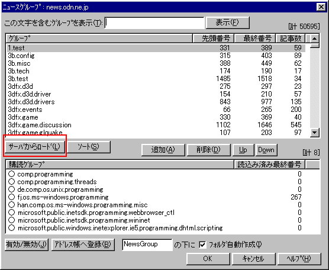
Task: Move selected group with the Up button
Action: [243, 150]
